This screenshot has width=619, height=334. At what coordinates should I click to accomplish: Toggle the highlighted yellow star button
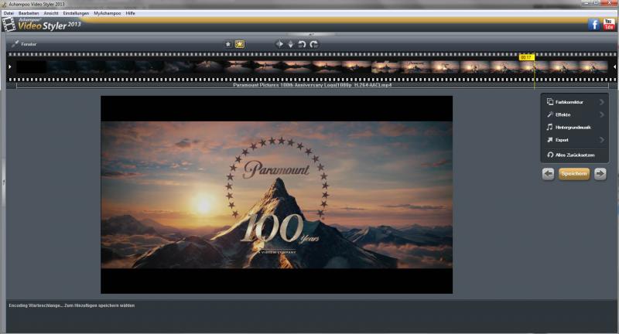coord(240,44)
